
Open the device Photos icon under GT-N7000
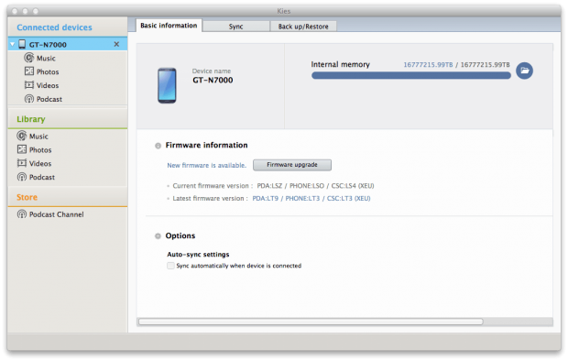29,71
